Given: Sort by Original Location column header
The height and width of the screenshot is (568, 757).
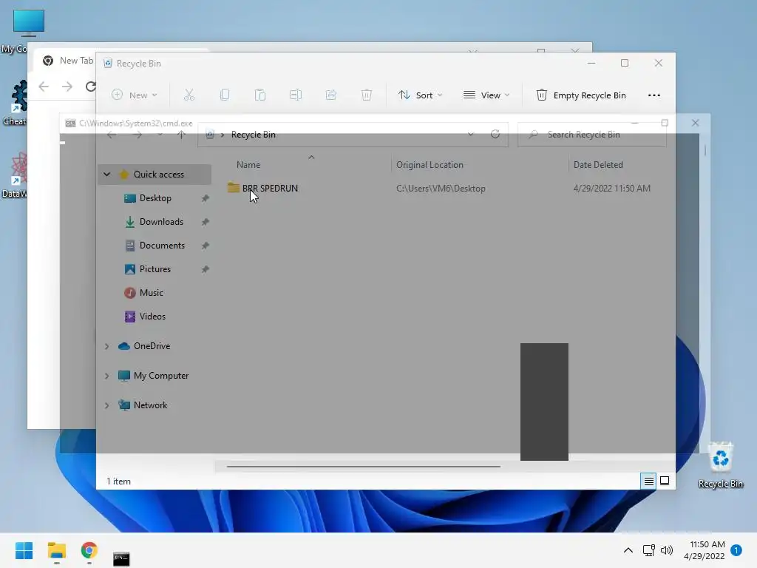Looking at the screenshot, I should [x=430, y=165].
